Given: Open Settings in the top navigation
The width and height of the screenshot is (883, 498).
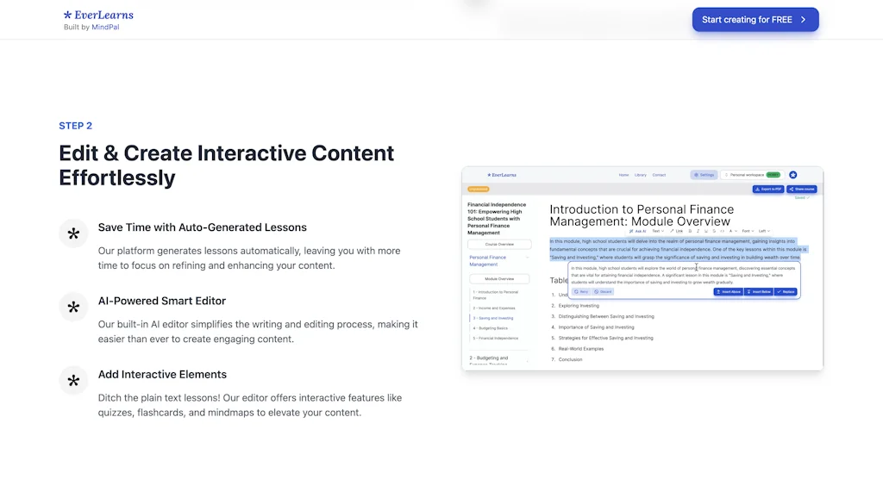Looking at the screenshot, I should click(x=704, y=175).
